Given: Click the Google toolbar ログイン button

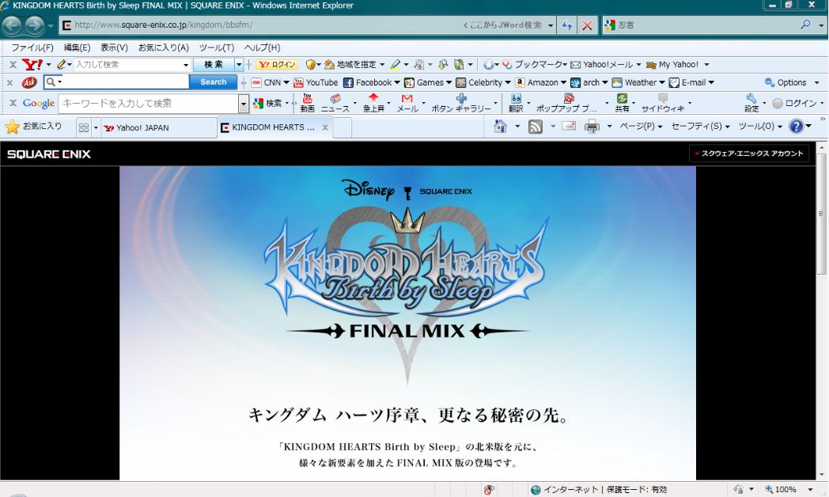Looking at the screenshot, I should [795, 103].
